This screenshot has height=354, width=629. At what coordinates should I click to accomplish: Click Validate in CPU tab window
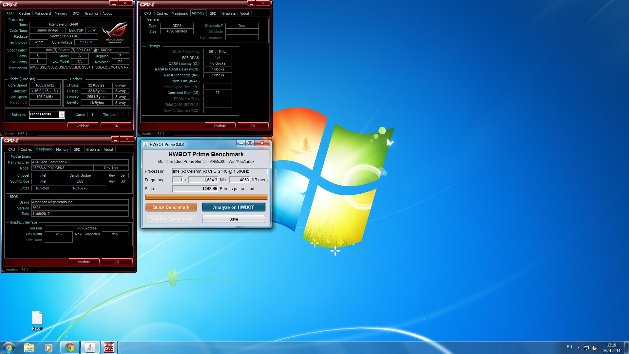click(83, 126)
